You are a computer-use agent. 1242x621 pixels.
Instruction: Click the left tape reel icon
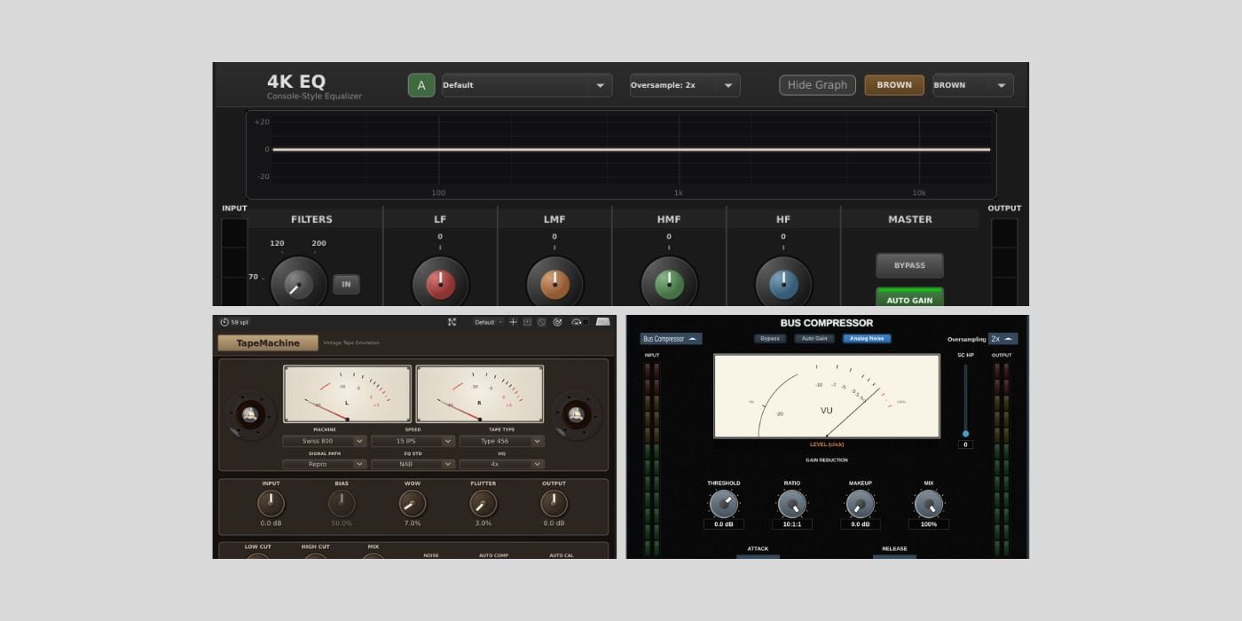tap(250, 414)
